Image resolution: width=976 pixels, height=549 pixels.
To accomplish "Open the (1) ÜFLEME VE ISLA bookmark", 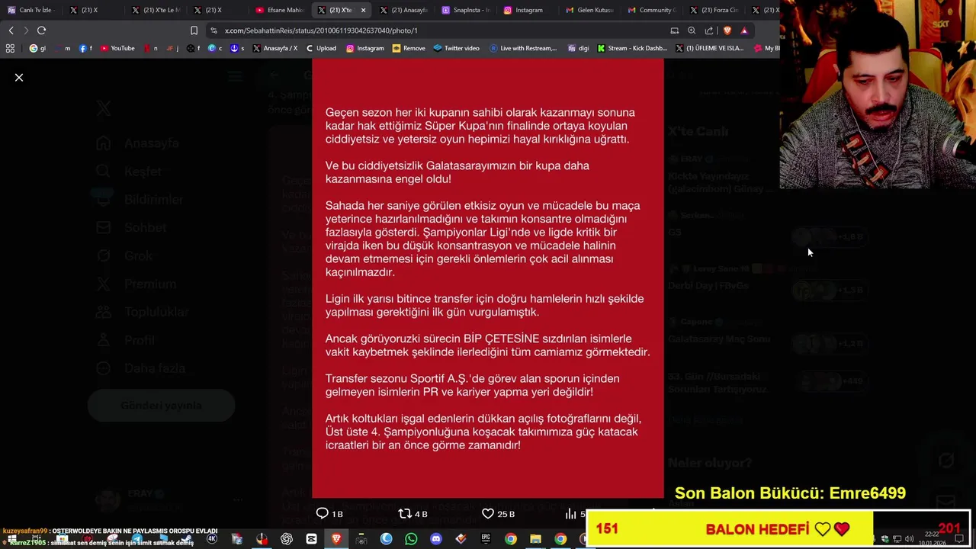I will (710, 48).
